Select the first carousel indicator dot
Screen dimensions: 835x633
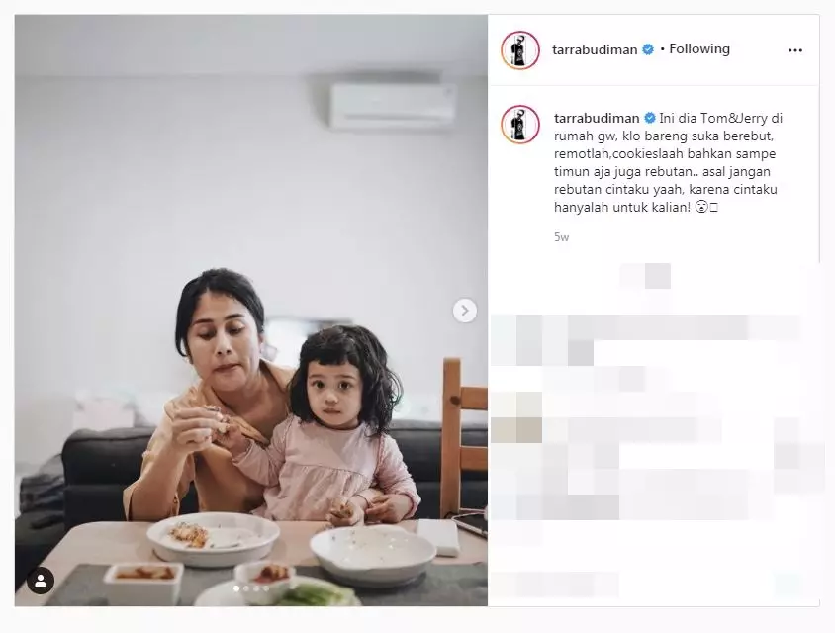point(236,588)
